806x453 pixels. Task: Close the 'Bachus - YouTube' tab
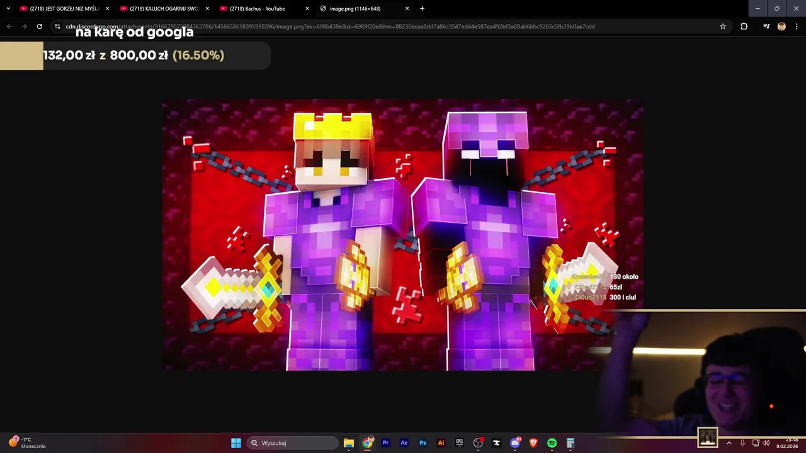(307, 9)
